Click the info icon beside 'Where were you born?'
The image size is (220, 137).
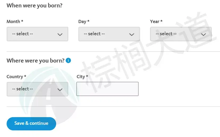click(68, 60)
